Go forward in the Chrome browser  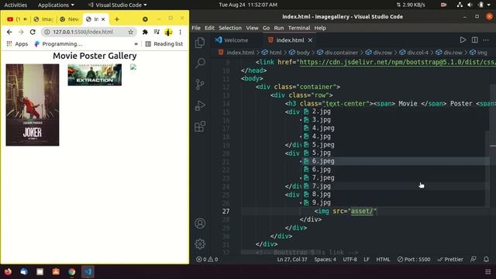point(21,32)
